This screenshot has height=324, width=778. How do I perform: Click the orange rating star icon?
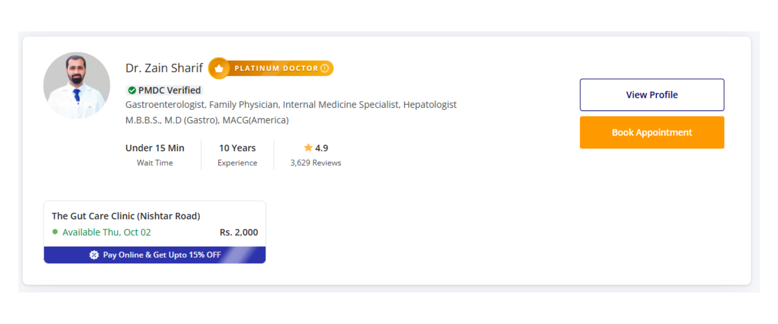pos(308,148)
